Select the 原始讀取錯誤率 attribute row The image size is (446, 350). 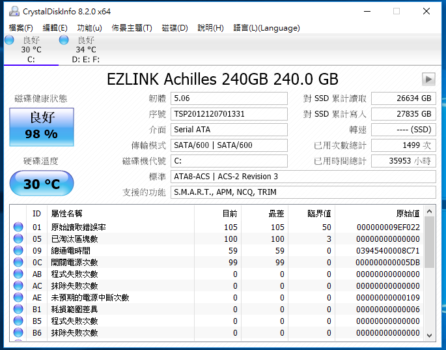[x=217, y=227]
